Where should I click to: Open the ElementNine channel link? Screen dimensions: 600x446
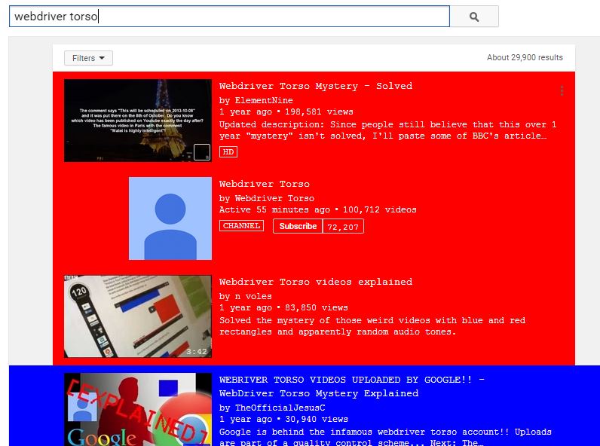point(264,100)
